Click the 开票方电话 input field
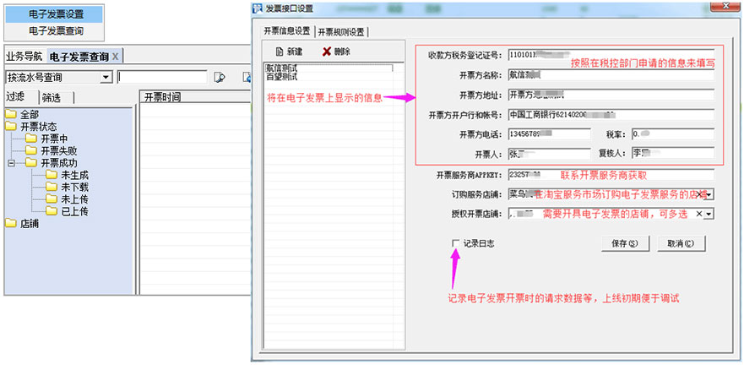The image size is (744, 370). click(549, 134)
